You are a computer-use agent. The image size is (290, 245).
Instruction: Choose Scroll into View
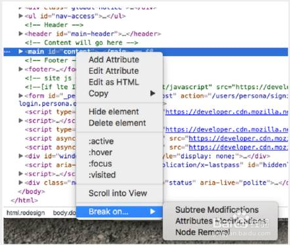click(118, 193)
